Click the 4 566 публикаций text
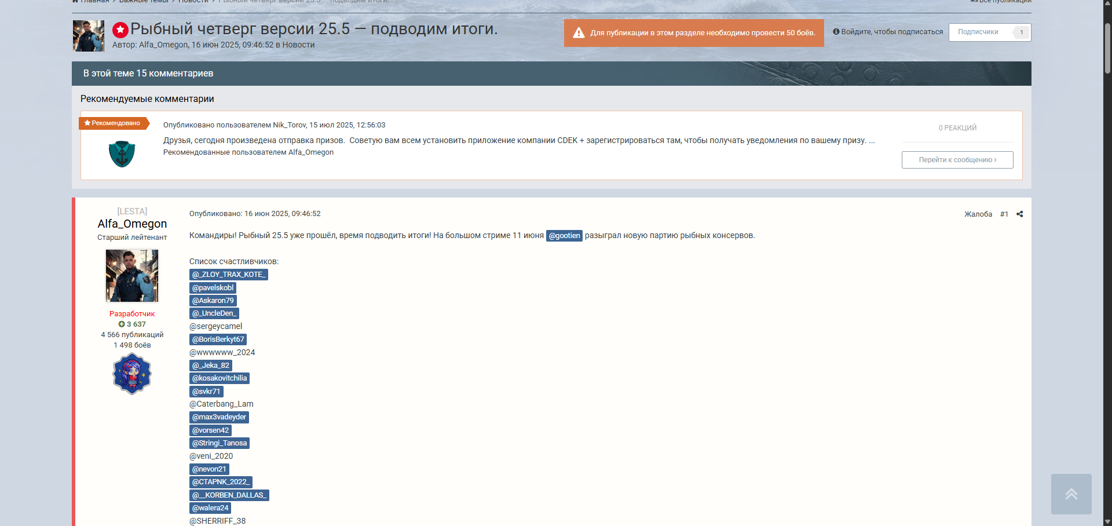The width and height of the screenshot is (1112, 526). pos(132,335)
